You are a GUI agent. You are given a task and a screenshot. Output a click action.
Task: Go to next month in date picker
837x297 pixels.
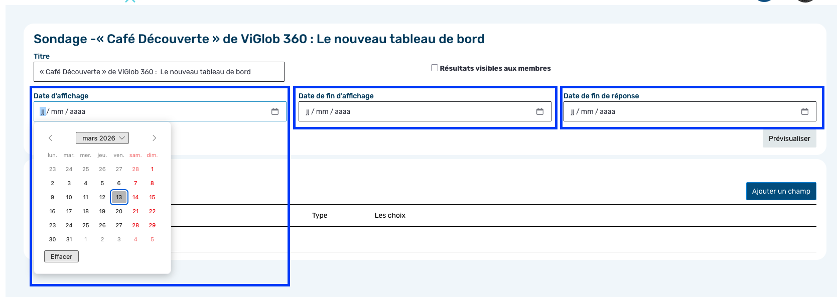154,138
